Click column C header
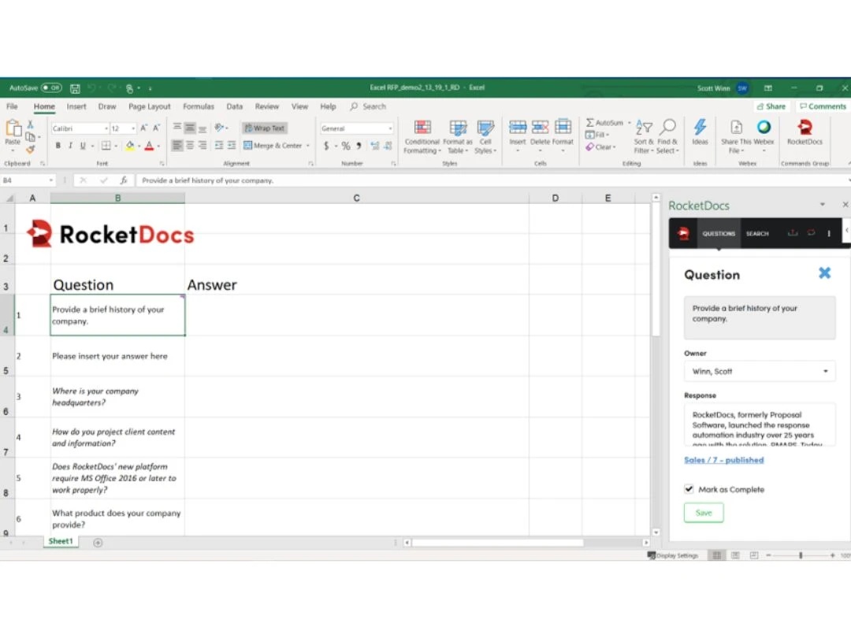851x638 pixels. tap(357, 198)
